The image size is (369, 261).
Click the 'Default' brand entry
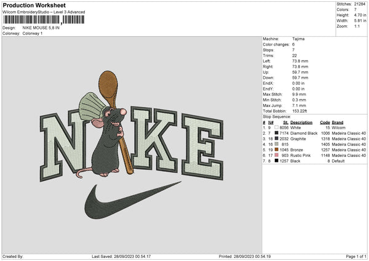click(338, 161)
